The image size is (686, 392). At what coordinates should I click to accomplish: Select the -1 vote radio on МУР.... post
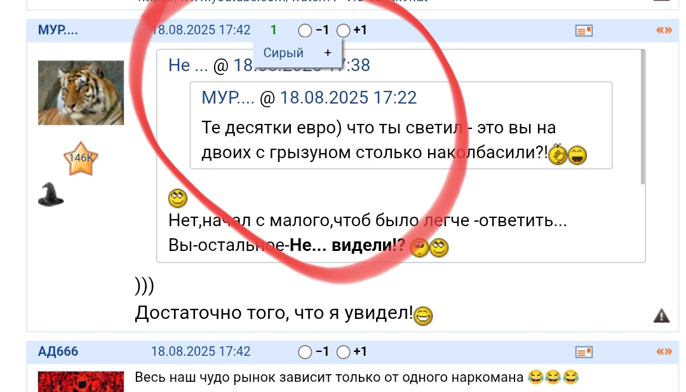pos(305,30)
